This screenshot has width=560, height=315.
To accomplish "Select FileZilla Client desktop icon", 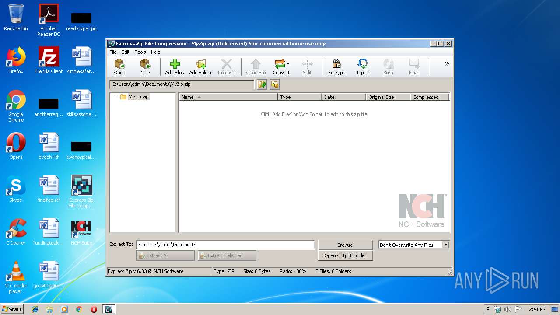I will point(49,60).
